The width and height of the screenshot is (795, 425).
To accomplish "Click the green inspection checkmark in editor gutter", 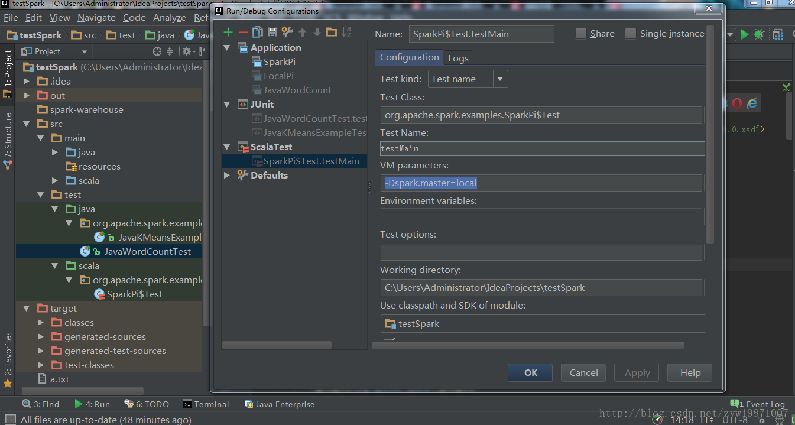I will (786, 87).
